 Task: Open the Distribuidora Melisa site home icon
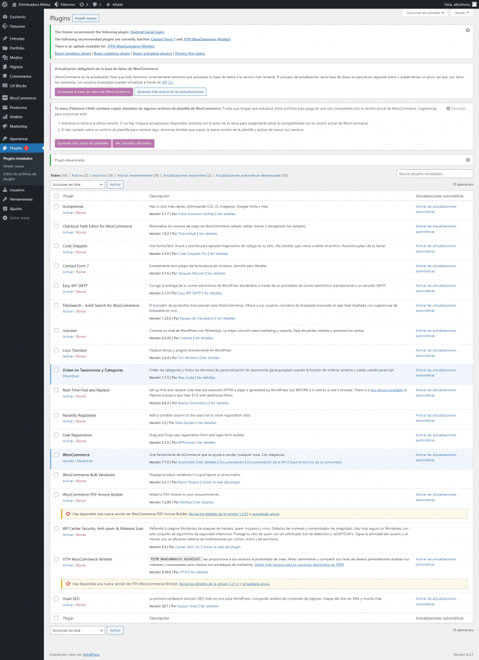tap(14, 4)
